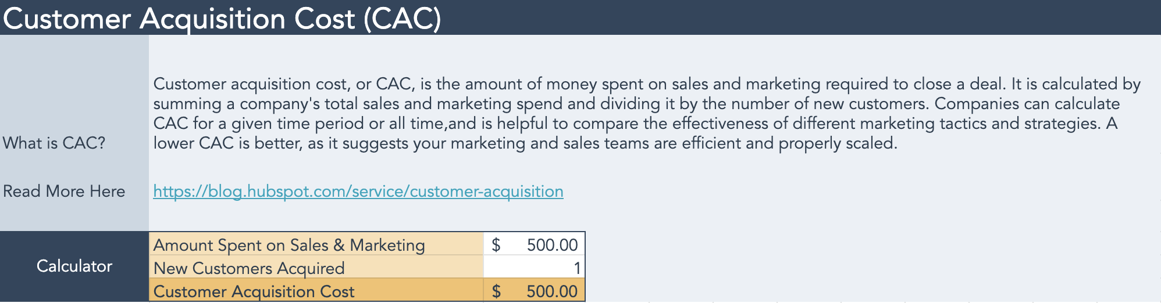Viewport: 1161px width, 303px height.
Task: Select the "Customer Acquisition Cost (CAC)" title
Action: tap(222, 19)
